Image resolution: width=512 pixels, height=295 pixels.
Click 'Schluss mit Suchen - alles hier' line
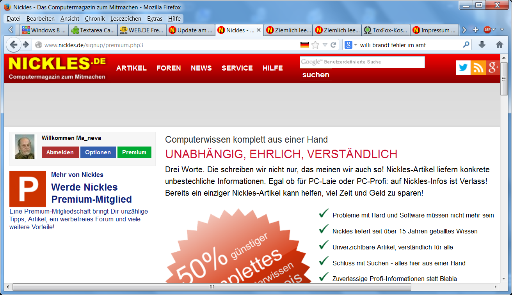pyautogui.click(x=399, y=263)
